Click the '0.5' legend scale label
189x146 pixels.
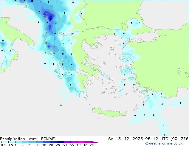[10, 145]
